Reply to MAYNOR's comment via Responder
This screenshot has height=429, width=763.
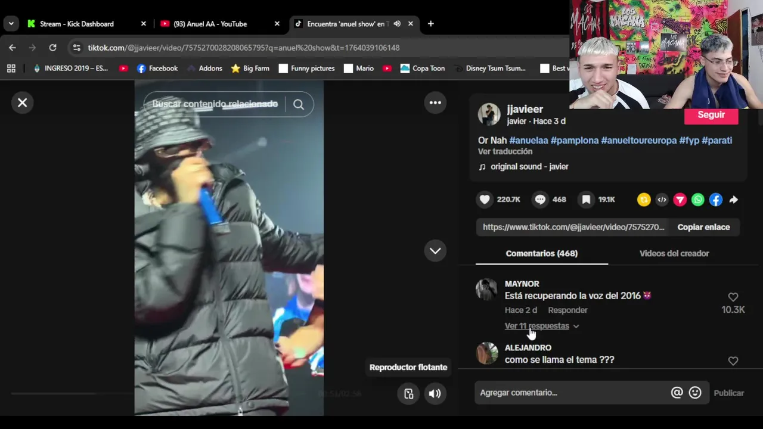pos(567,310)
